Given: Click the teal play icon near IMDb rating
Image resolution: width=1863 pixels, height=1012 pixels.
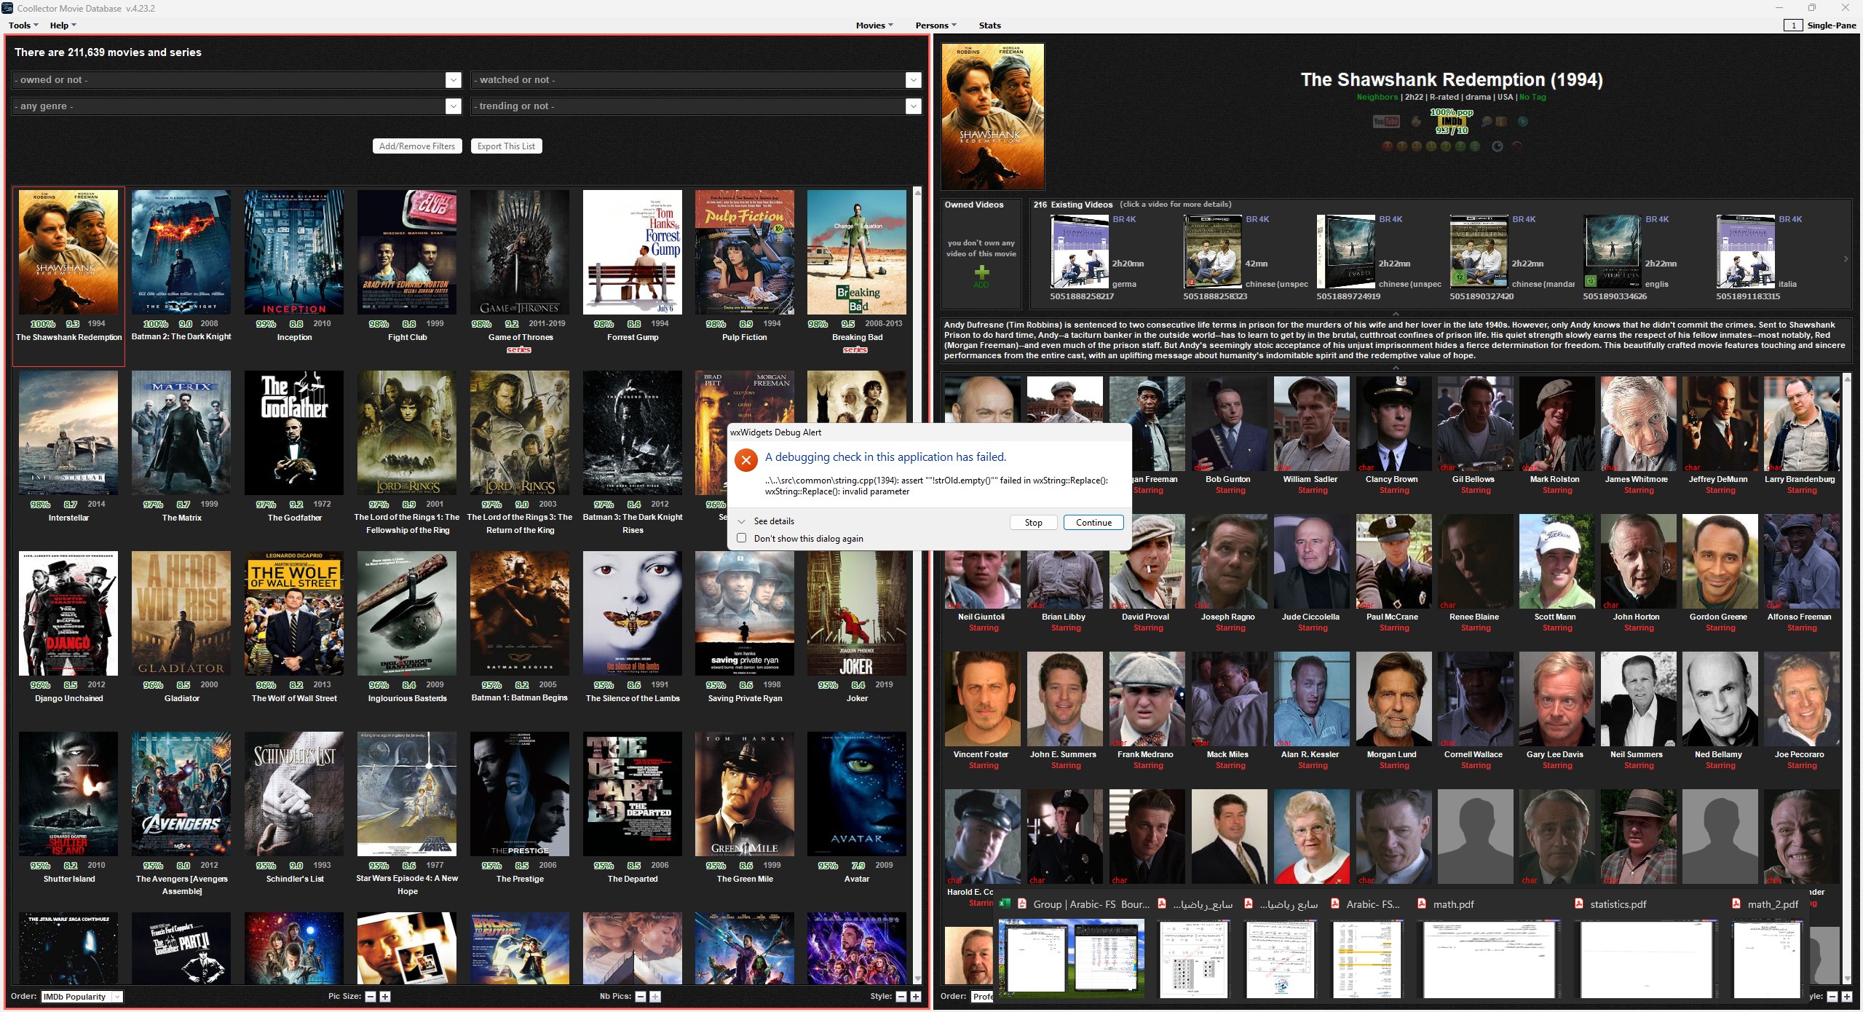Looking at the screenshot, I should point(1523,122).
